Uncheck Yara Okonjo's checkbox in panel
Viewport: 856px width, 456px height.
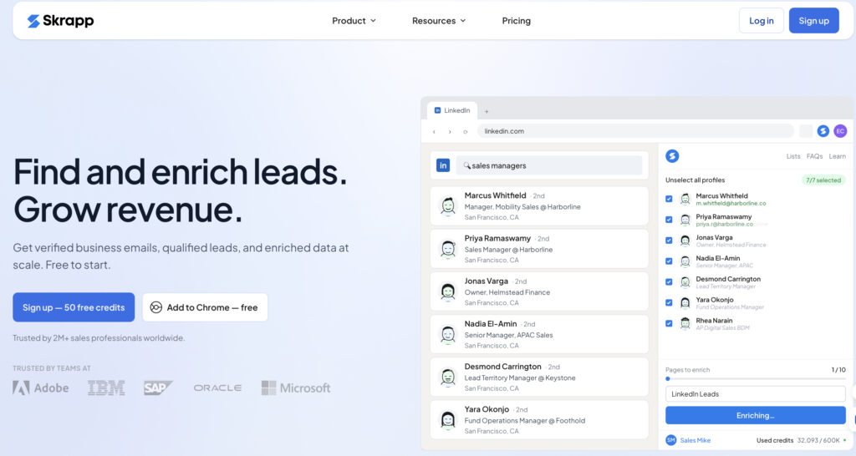coord(669,302)
